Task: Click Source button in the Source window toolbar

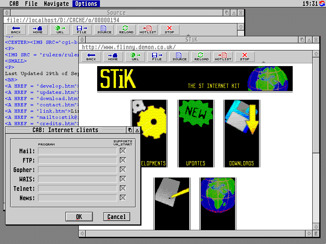Action: (x=104, y=30)
